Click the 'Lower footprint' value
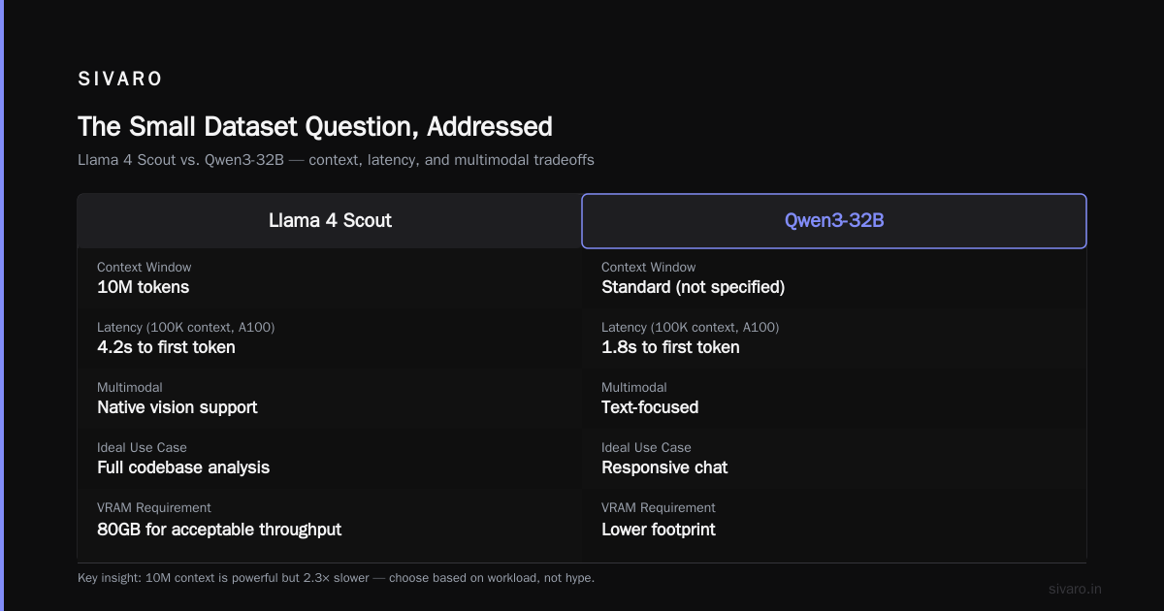 (659, 530)
